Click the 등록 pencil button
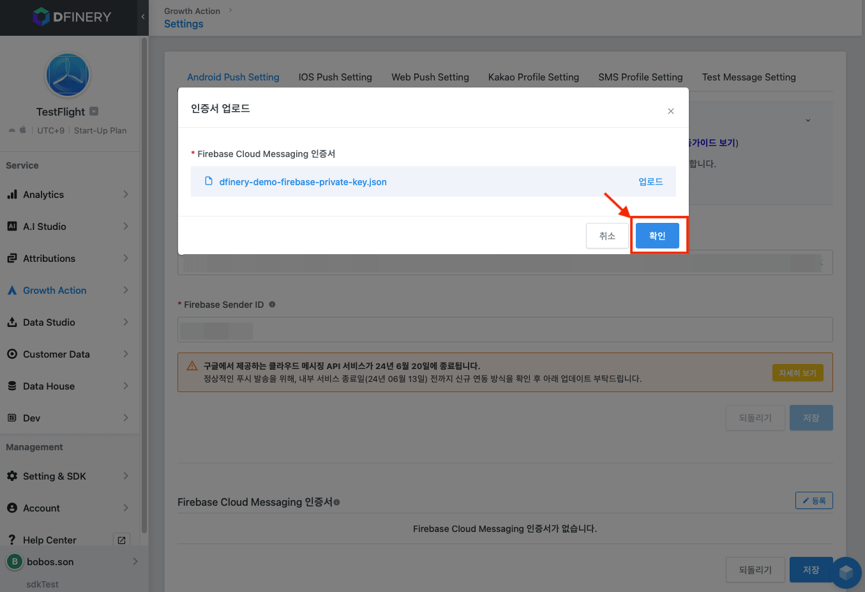The height and width of the screenshot is (592, 865). (x=814, y=501)
